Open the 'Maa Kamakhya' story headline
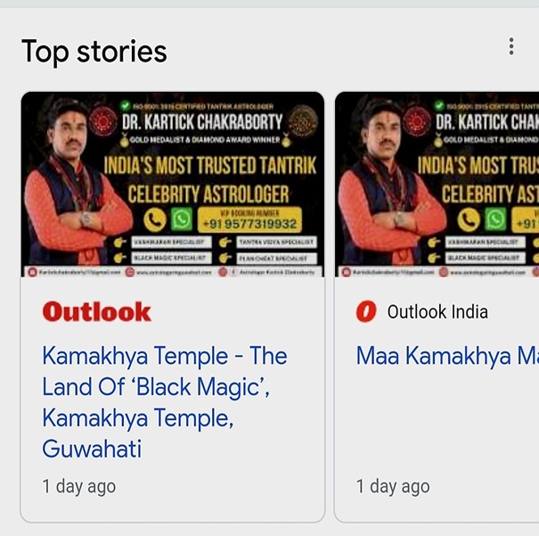Image resolution: width=539 pixels, height=536 pixels. coord(446,357)
